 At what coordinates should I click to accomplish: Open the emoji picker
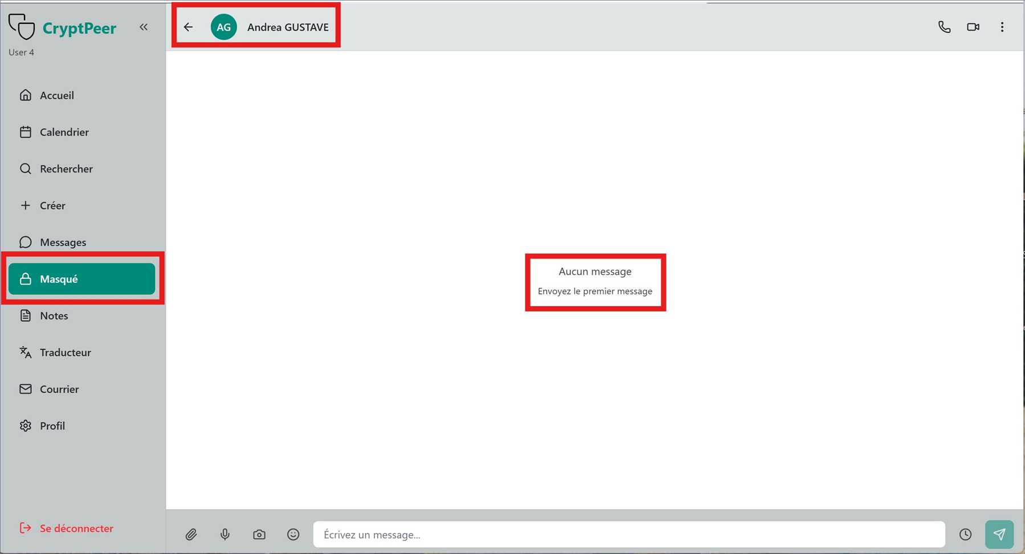click(293, 534)
